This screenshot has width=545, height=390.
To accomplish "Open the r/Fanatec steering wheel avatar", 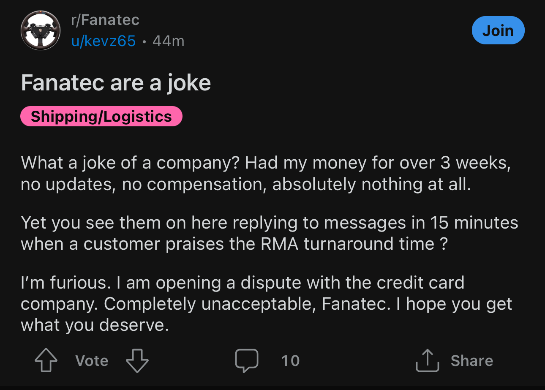I will pyautogui.click(x=41, y=30).
